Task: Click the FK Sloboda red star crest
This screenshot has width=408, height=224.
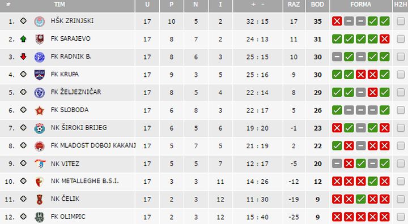Action: [40, 110]
